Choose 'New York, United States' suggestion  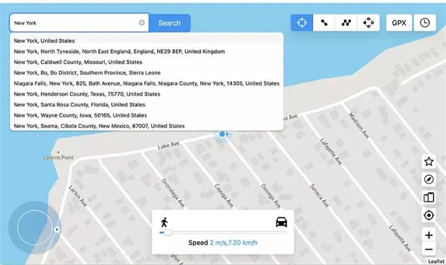(45, 41)
